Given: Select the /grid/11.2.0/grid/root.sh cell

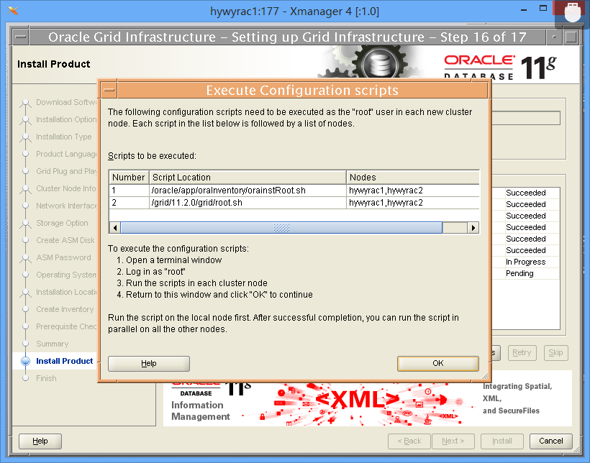Looking at the screenshot, I should (248, 203).
